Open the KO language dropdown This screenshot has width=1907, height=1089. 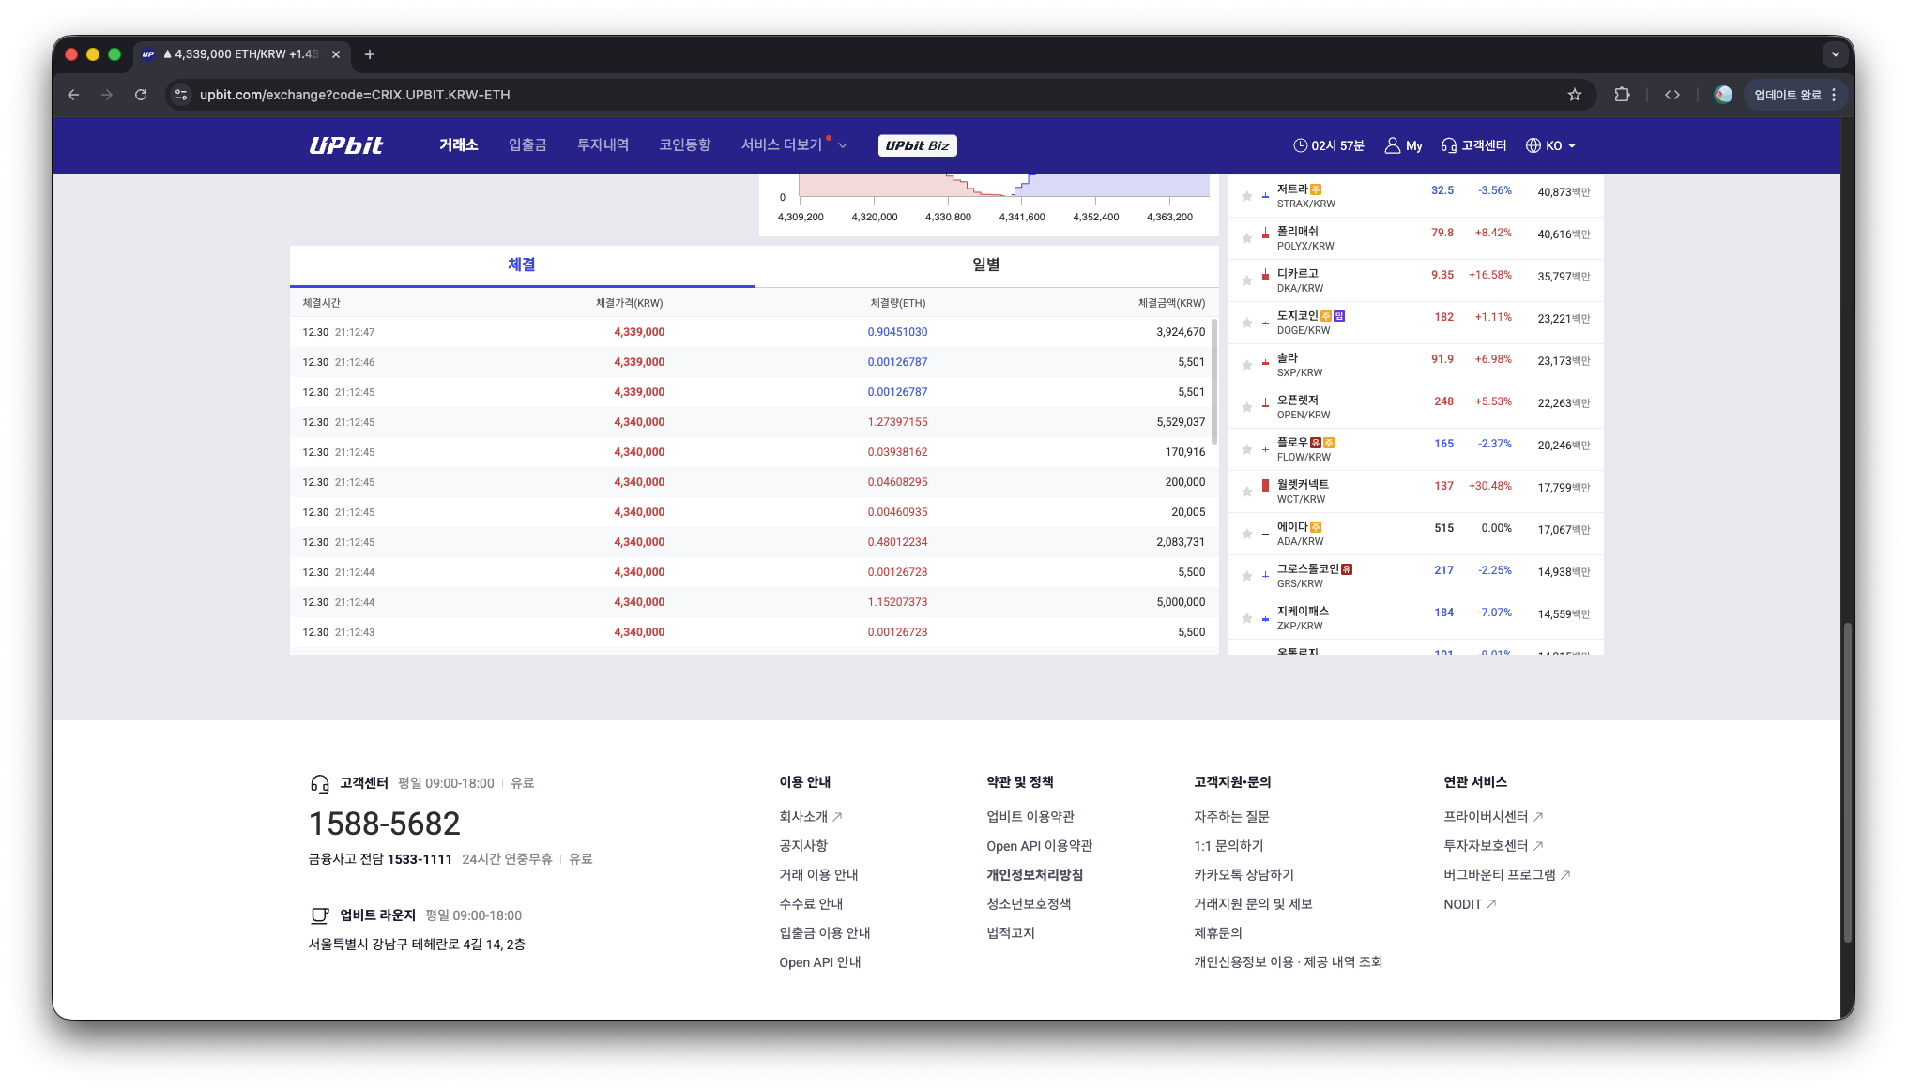tap(1551, 145)
